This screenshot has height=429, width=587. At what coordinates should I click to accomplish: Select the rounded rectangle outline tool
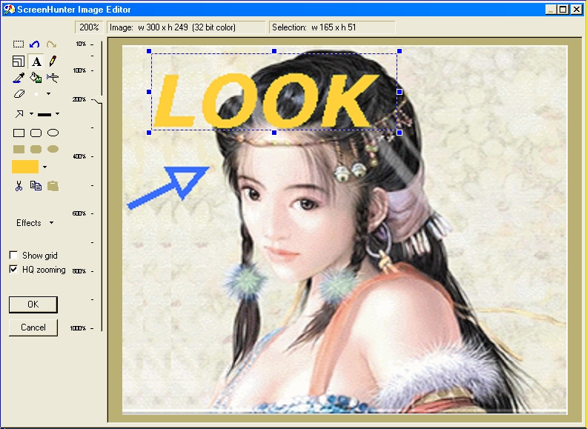tap(36, 133)
